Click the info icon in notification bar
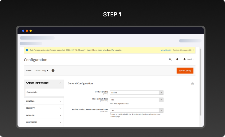 click(27, 50)
